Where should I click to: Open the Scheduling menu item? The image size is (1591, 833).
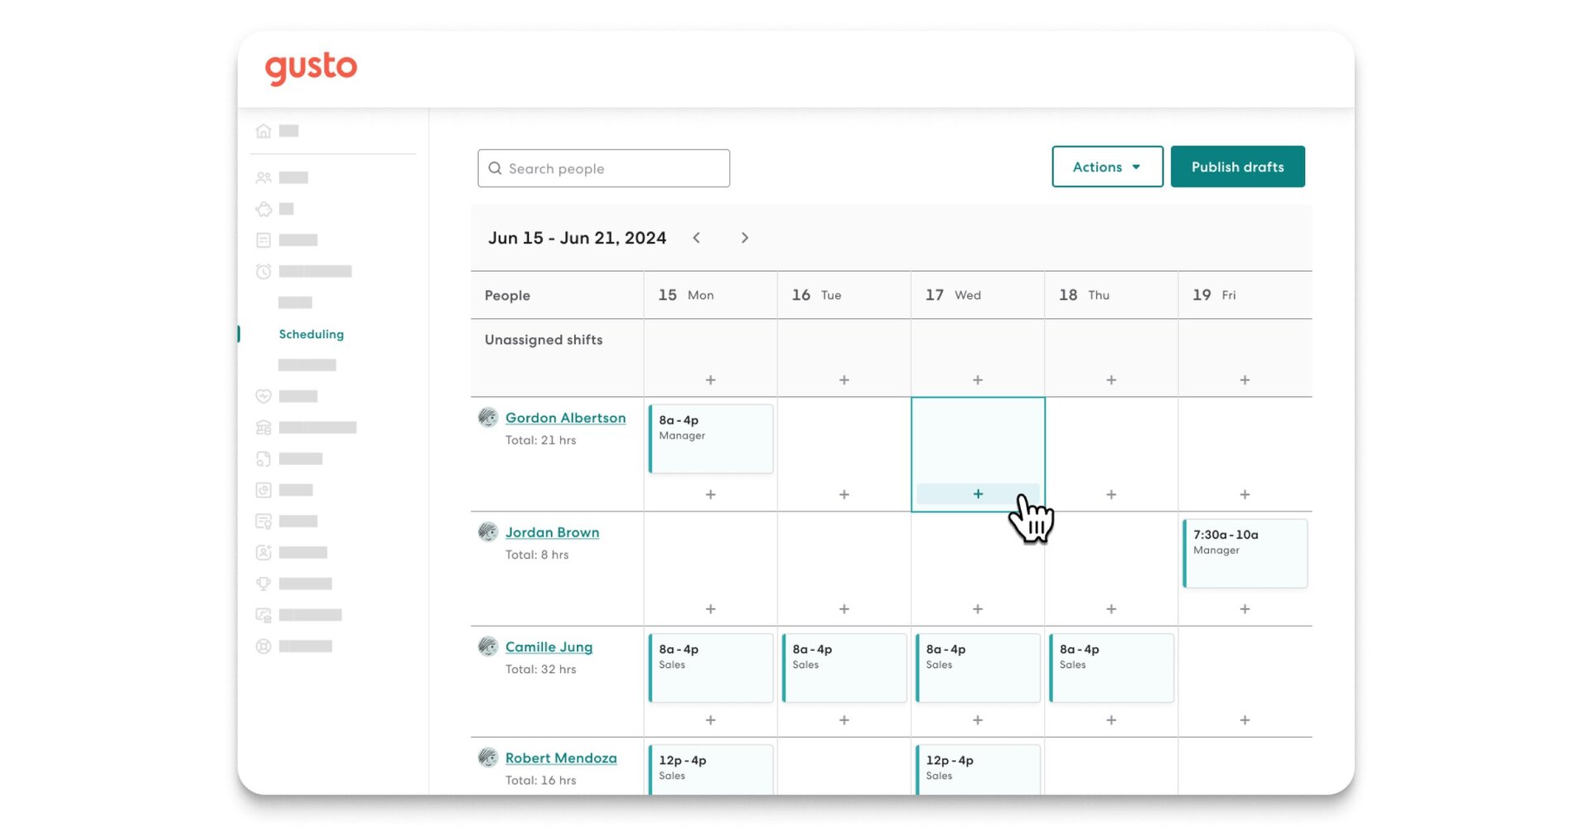[312, 334]
